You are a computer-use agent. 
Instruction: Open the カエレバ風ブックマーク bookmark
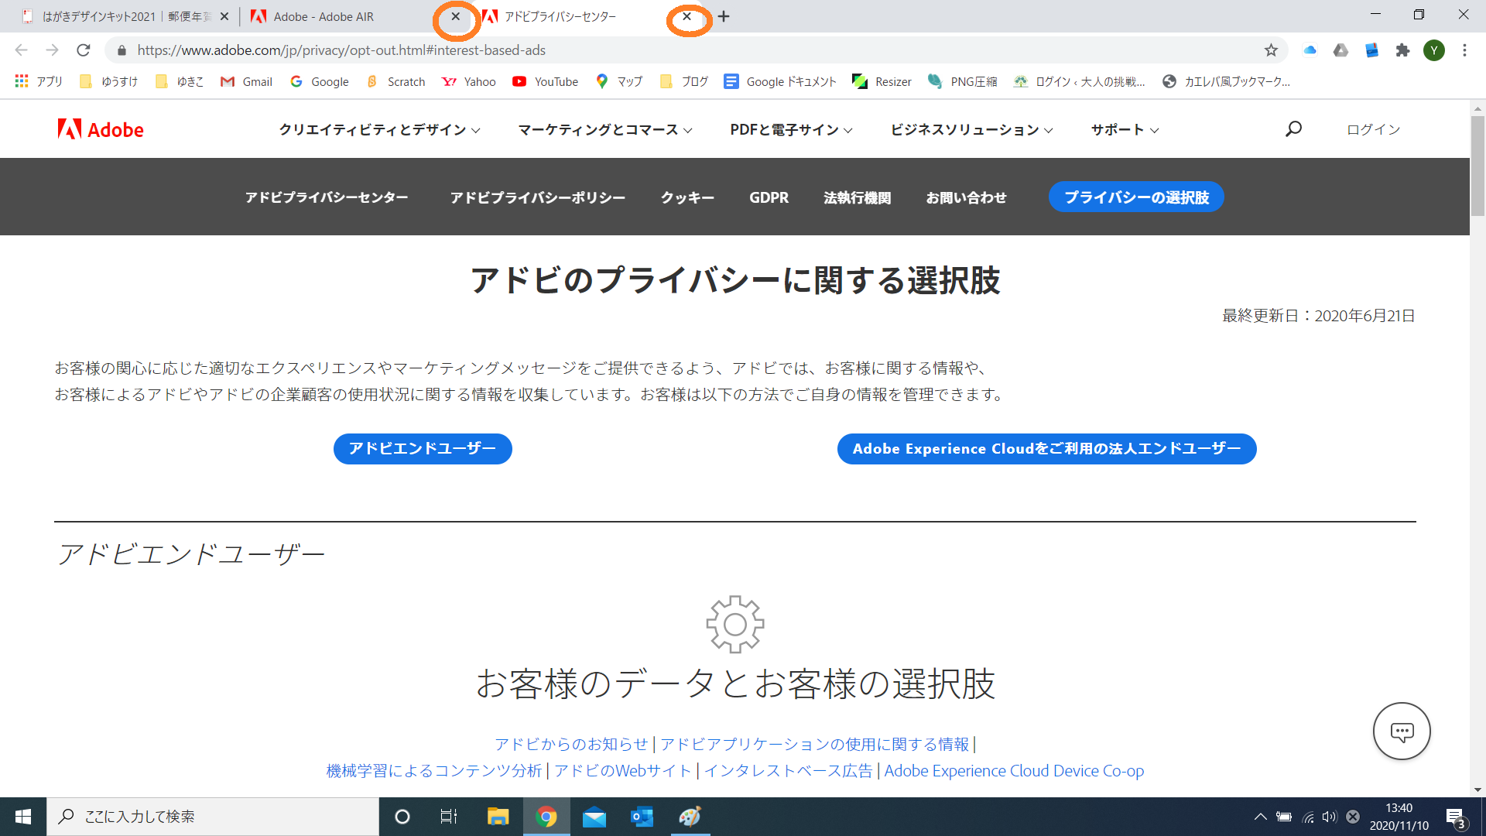[x=1226, y=81]
